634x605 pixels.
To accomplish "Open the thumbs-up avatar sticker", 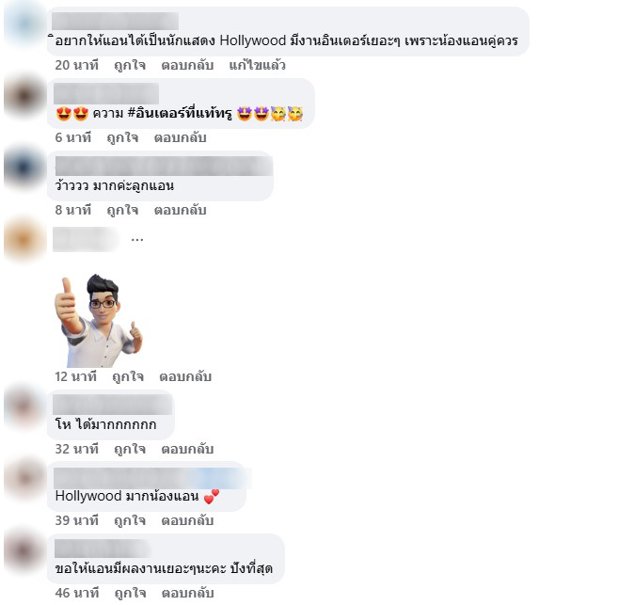I will coord(98,320).
